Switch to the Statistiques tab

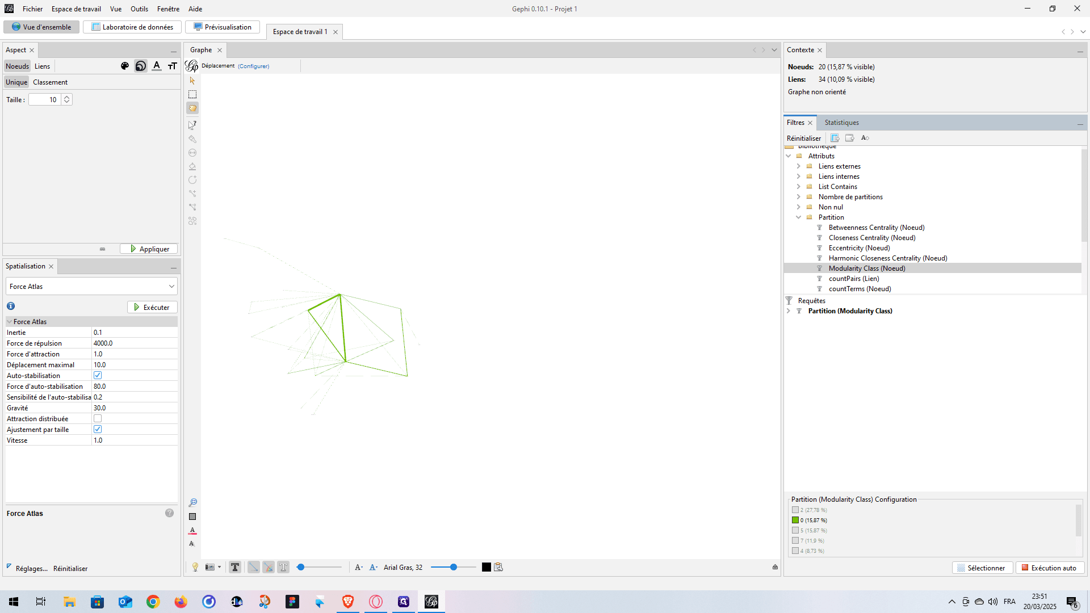(x=841, y=123)
